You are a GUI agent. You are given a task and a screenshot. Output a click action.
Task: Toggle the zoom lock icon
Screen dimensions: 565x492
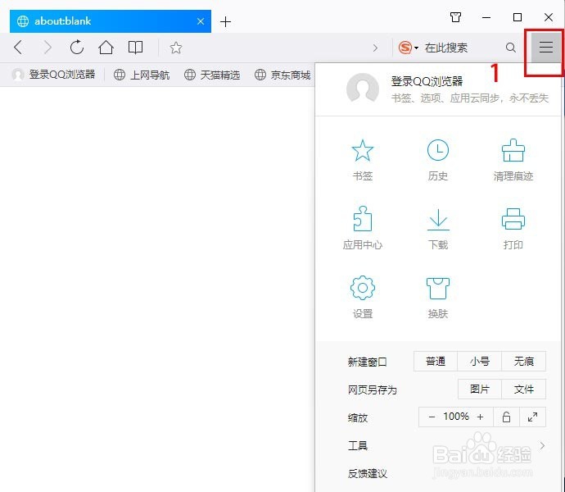pos(506,417)
